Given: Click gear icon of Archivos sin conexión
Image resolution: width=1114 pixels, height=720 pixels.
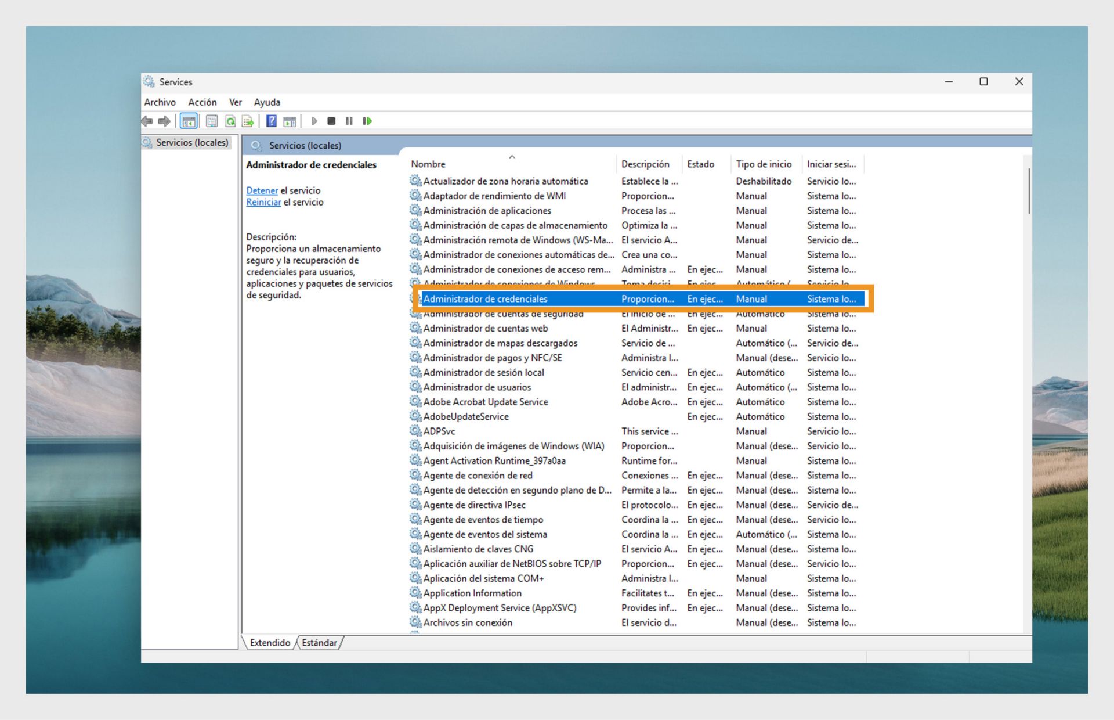Looking at the screenshot, I should click(415, 622).
